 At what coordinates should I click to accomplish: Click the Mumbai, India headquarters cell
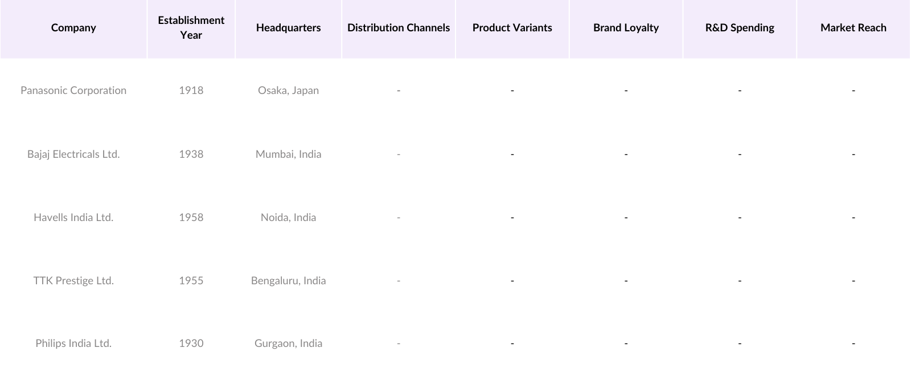tap(288, 154)
